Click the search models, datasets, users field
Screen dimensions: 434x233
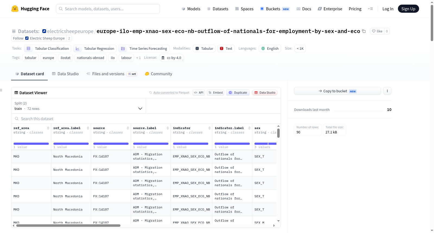pos(108,9)
